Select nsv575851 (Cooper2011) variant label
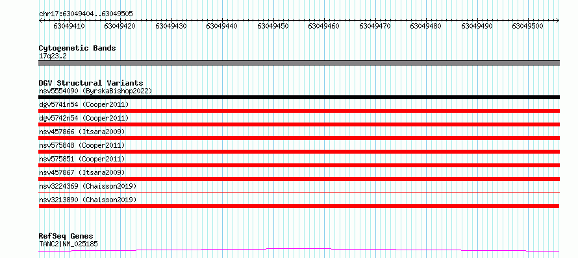The height and width of the screenshot is (258, 578). [82, 159]
